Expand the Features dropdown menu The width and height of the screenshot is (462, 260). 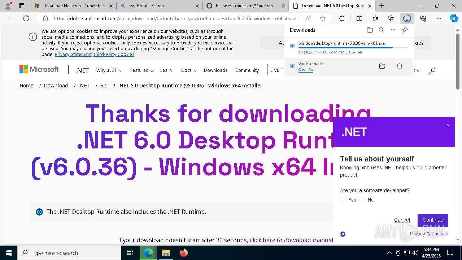142,70
